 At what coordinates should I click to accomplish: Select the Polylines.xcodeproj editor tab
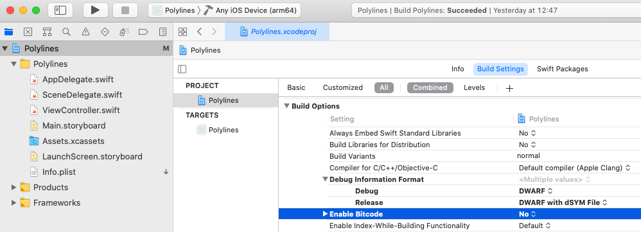277,31
